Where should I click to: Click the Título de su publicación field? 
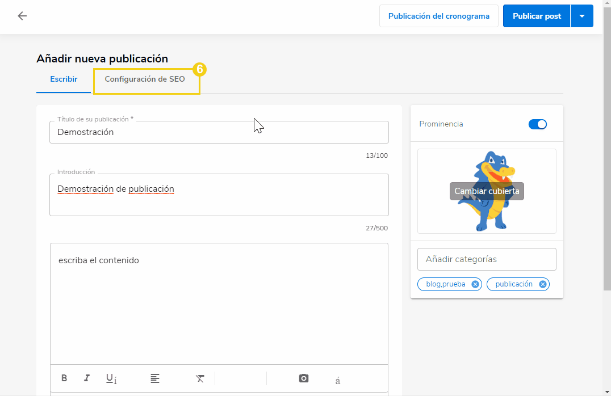(x=219, y=132)
